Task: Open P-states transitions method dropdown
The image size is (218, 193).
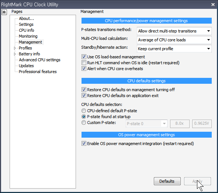Action: [x=174, y=31]
